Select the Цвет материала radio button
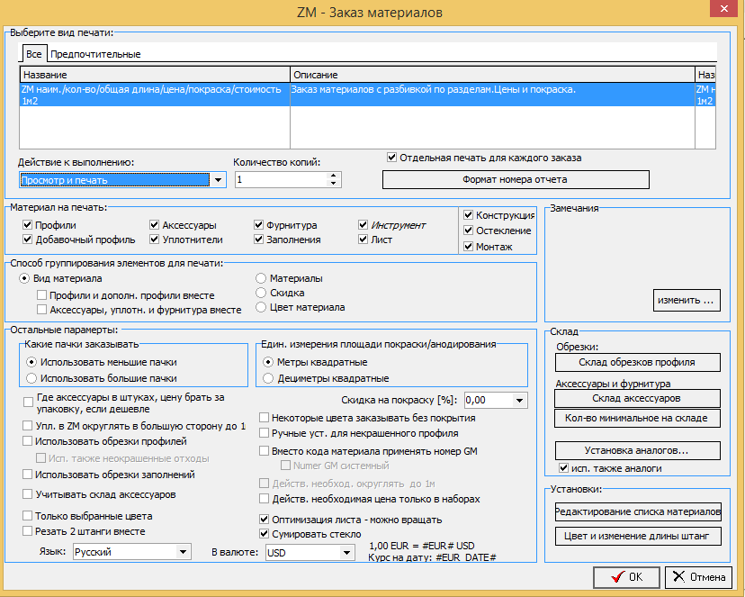 pyautogui.click(x=261, y=307)
